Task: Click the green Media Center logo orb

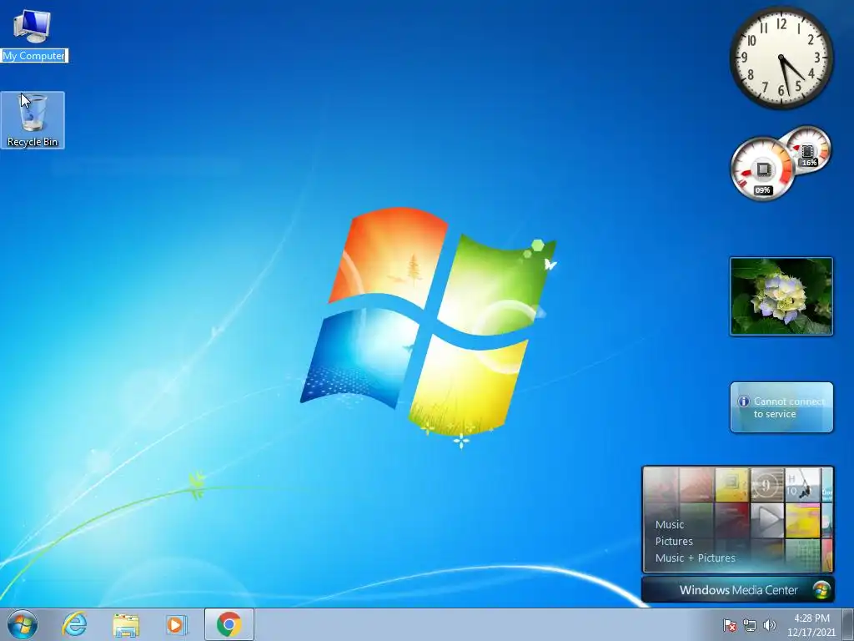Action: tap(821, 590)
